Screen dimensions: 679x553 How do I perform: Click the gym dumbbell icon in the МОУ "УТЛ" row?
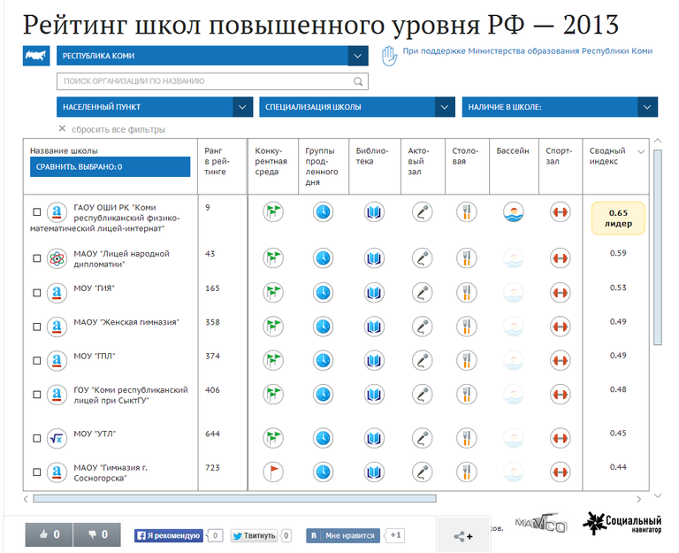pos(560,438)
